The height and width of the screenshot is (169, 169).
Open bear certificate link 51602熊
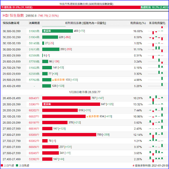point(34,68)
